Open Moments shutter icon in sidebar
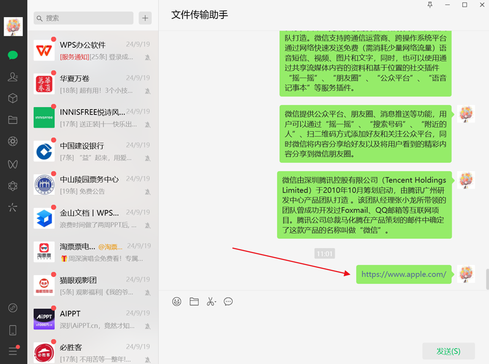 click(13, 141)
